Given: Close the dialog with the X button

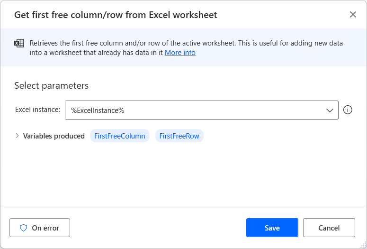Looking at the screenshot, I should 353,15.
